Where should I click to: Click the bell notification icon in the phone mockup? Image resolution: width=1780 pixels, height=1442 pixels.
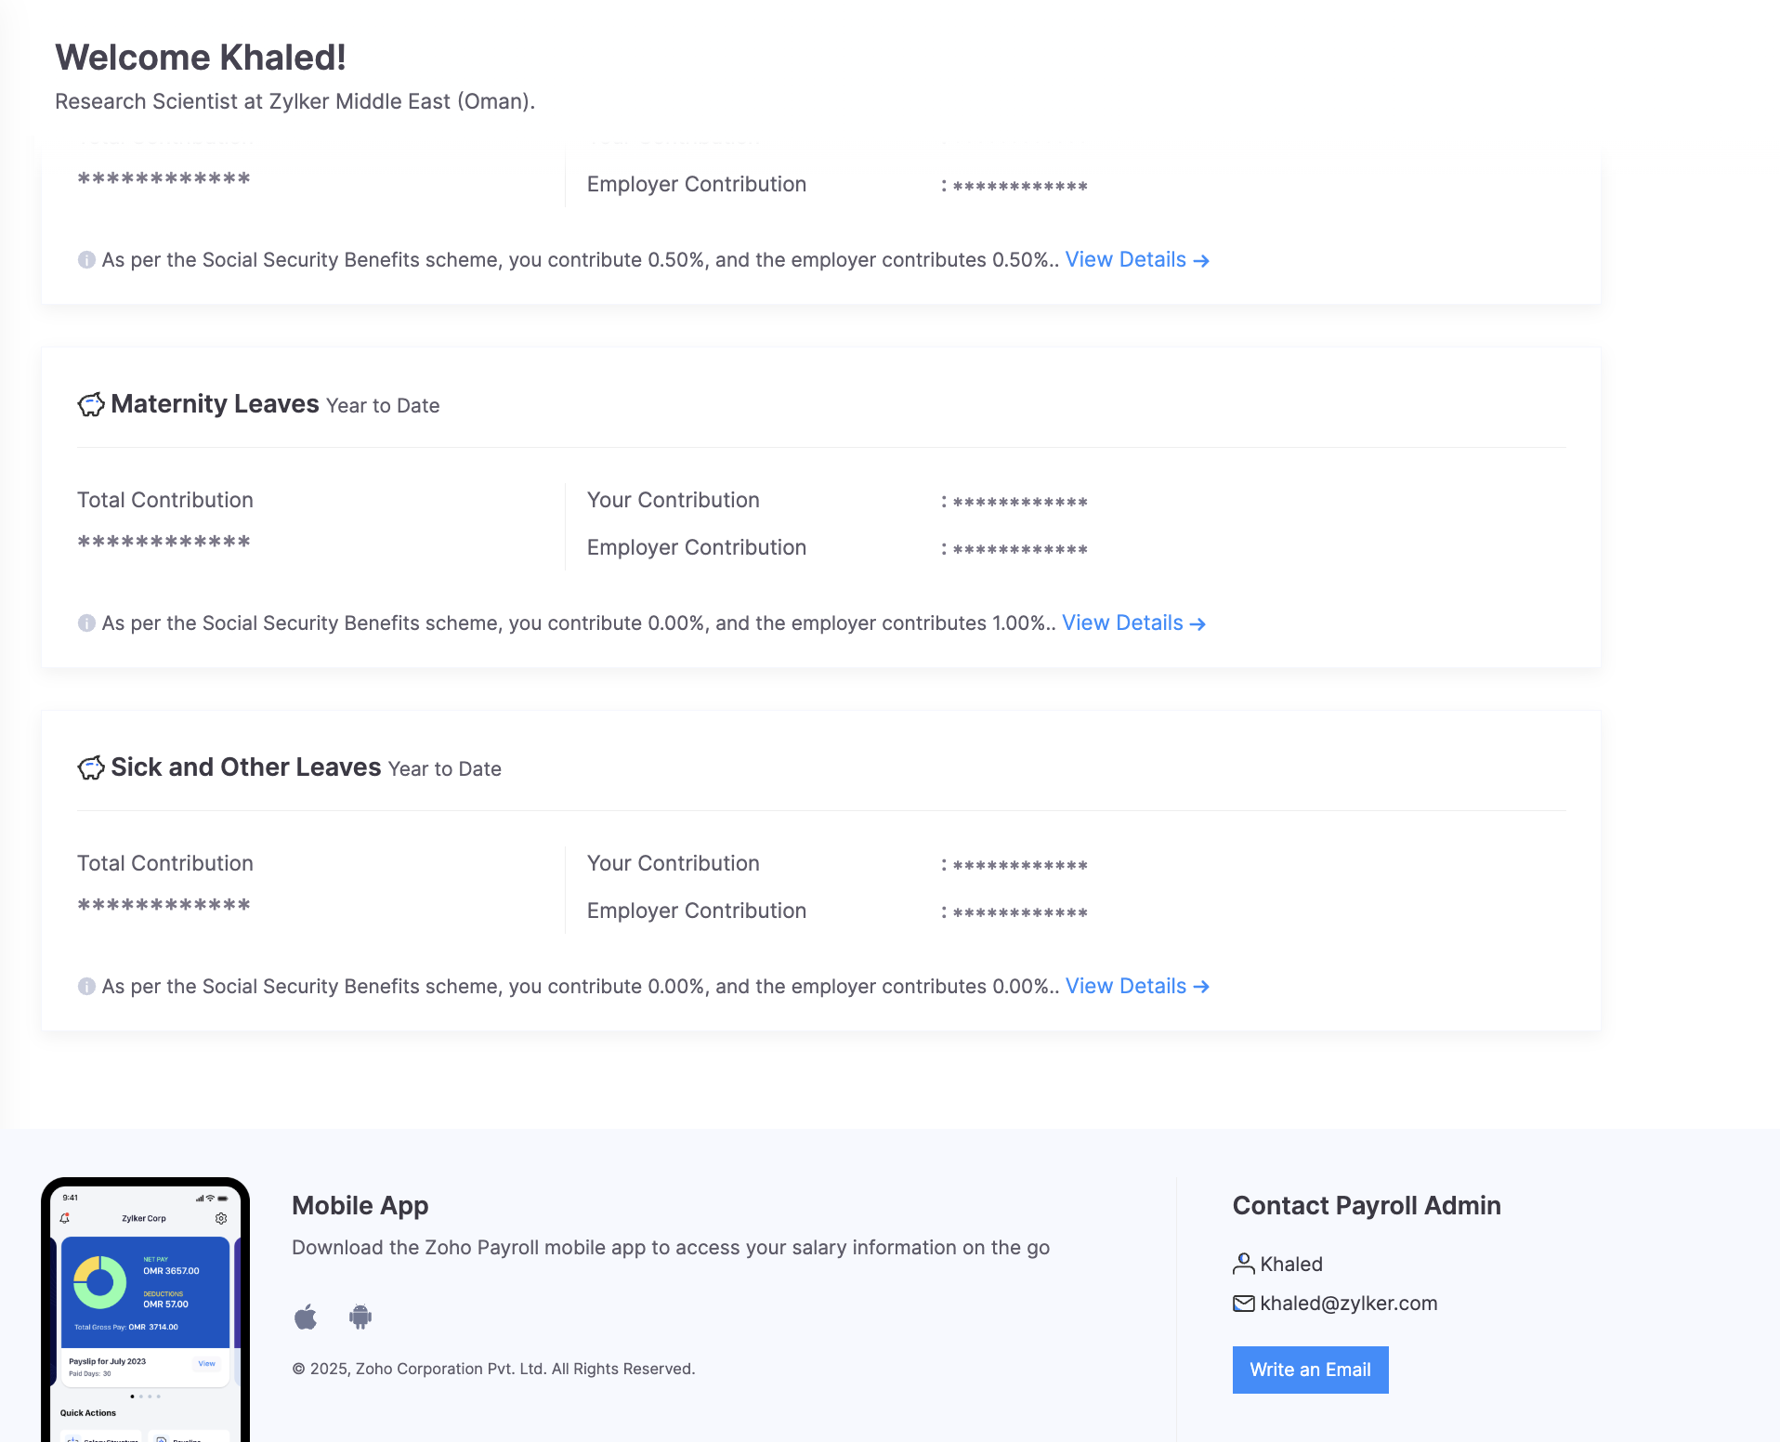(65, 1218)
